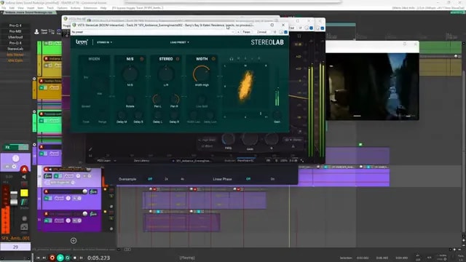466x262 pixels.
Task: Click the green FX button in mixer strip
Action: pyautogui.click(x=8, y=147)
